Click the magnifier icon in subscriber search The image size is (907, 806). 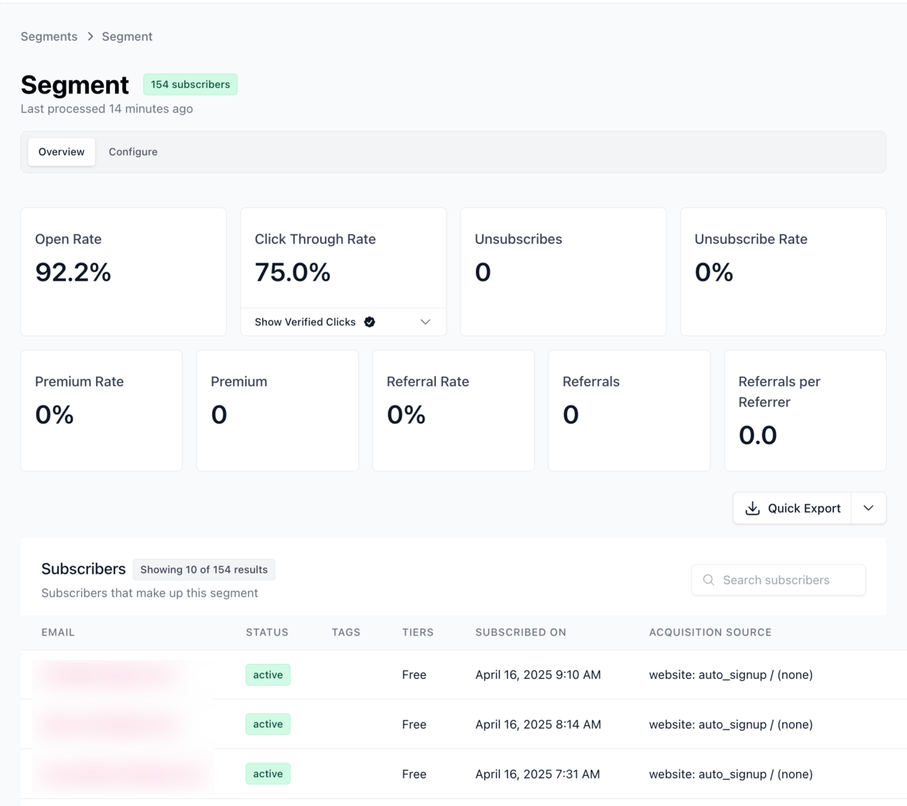708,580
